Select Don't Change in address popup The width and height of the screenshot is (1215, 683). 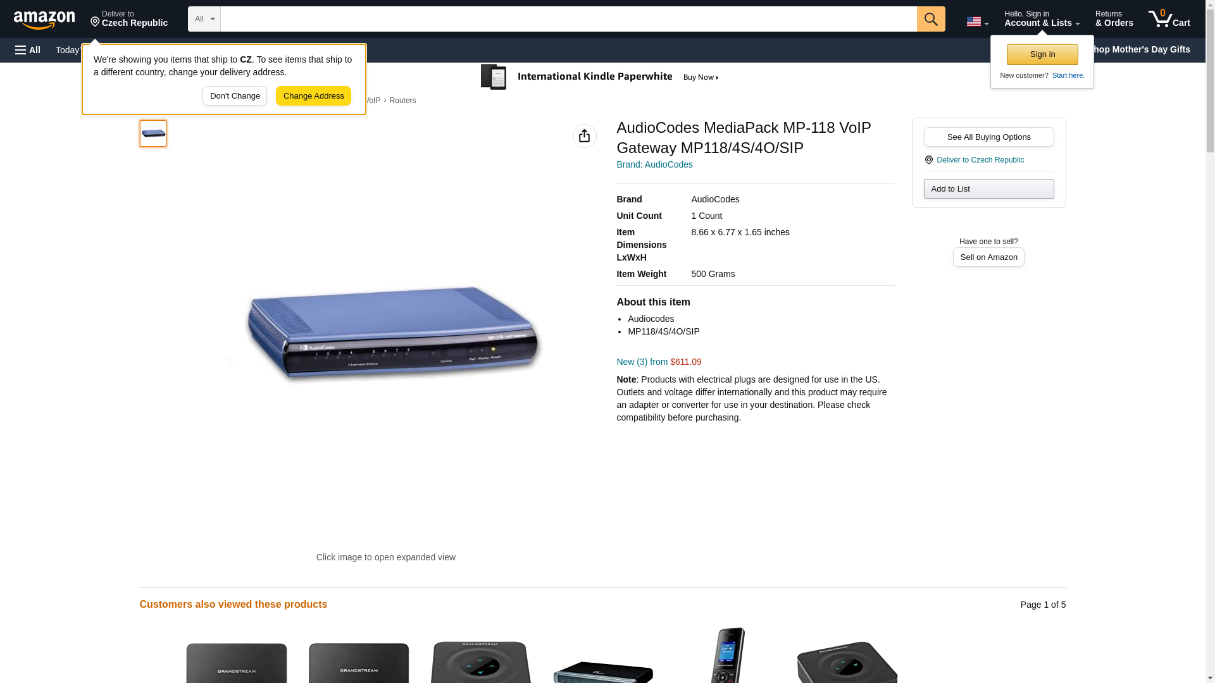tap(235, 96)
